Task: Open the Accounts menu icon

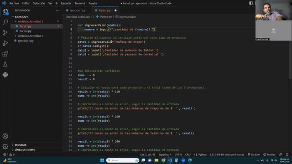Action: [5, 136]
